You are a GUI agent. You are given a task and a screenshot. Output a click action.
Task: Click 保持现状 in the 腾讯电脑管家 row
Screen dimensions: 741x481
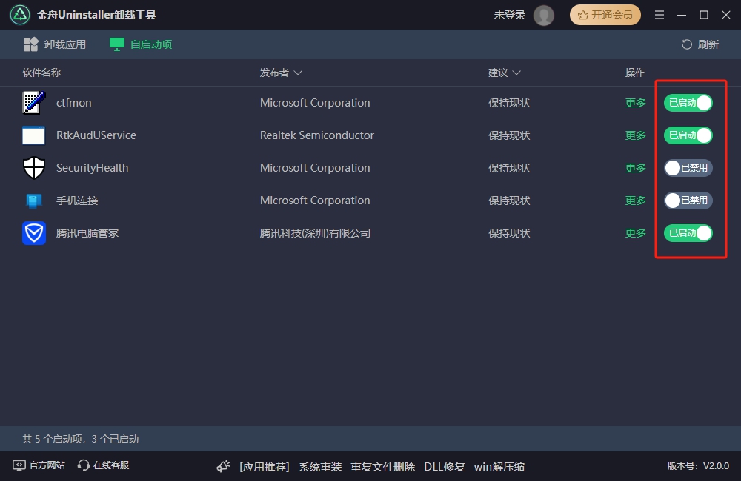tap(509, 232)
